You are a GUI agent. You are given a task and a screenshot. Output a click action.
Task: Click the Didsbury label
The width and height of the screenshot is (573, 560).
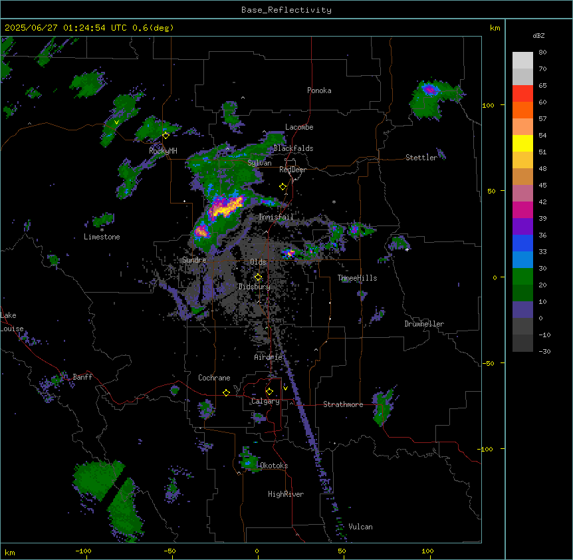[x=255, y=287]
